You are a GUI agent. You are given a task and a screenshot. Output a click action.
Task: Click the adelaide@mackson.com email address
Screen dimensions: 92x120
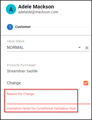(38, 12)
